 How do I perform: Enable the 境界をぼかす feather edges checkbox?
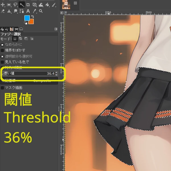coord(2,50)
